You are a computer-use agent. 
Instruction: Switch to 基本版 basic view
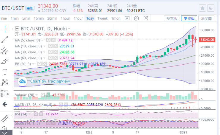172,18
